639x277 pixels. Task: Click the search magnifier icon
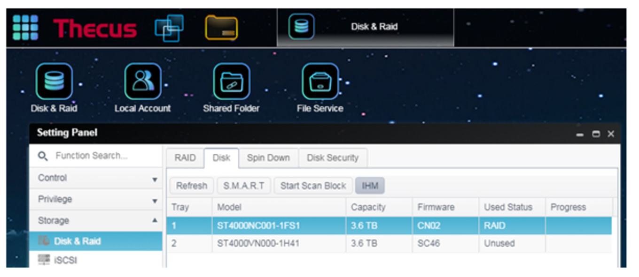click(43, 156)
